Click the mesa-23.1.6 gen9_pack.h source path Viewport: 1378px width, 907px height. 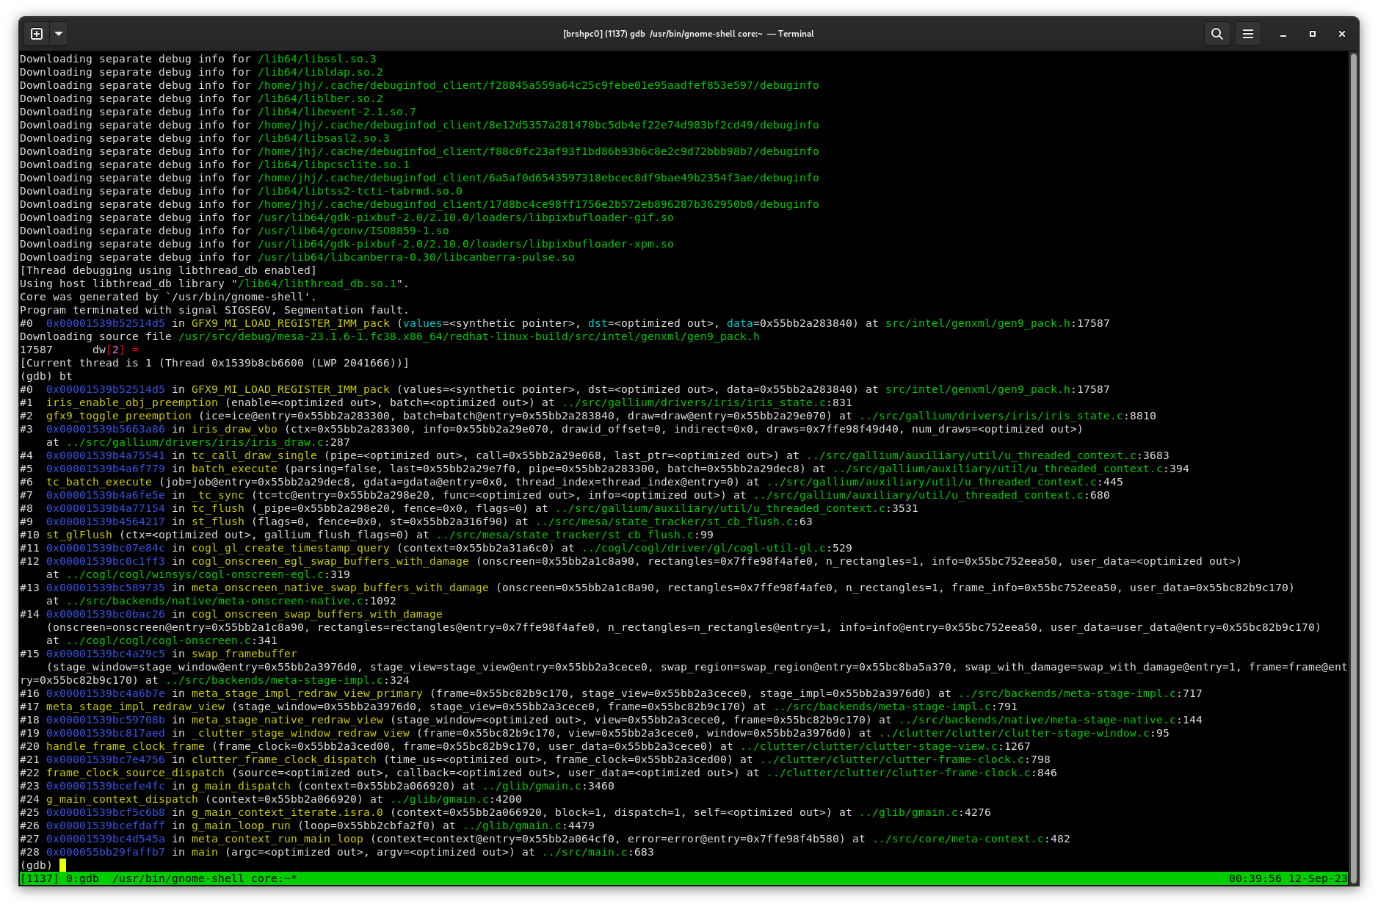[x=469, y=336]
